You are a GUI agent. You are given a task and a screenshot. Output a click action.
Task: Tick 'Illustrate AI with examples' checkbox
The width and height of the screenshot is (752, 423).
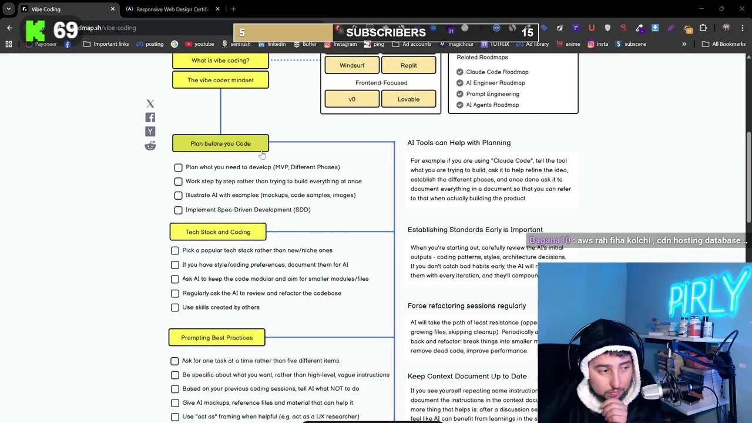178,196
